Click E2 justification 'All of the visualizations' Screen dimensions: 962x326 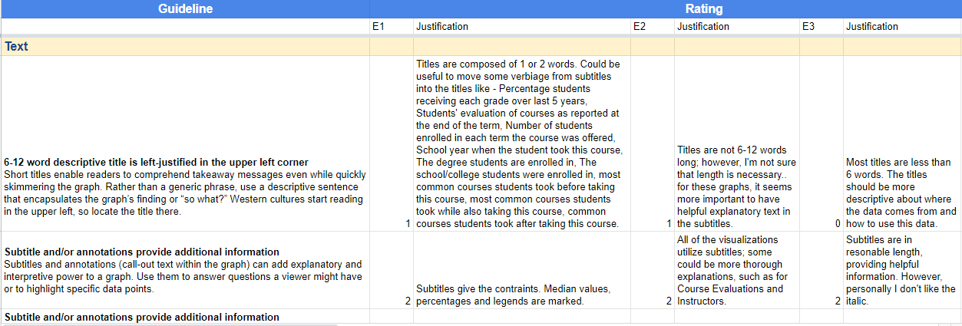pos(736,270)
